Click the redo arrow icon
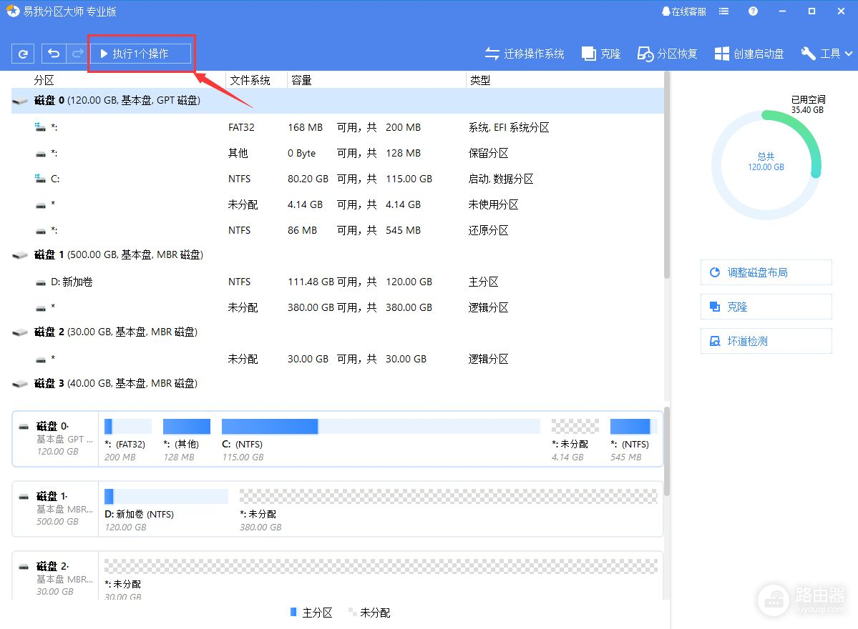The width and height of the screenshot is (858, 629). 77,54
